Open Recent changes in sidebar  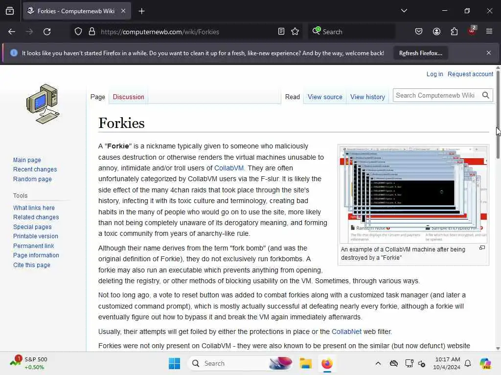tap(35, 169)
